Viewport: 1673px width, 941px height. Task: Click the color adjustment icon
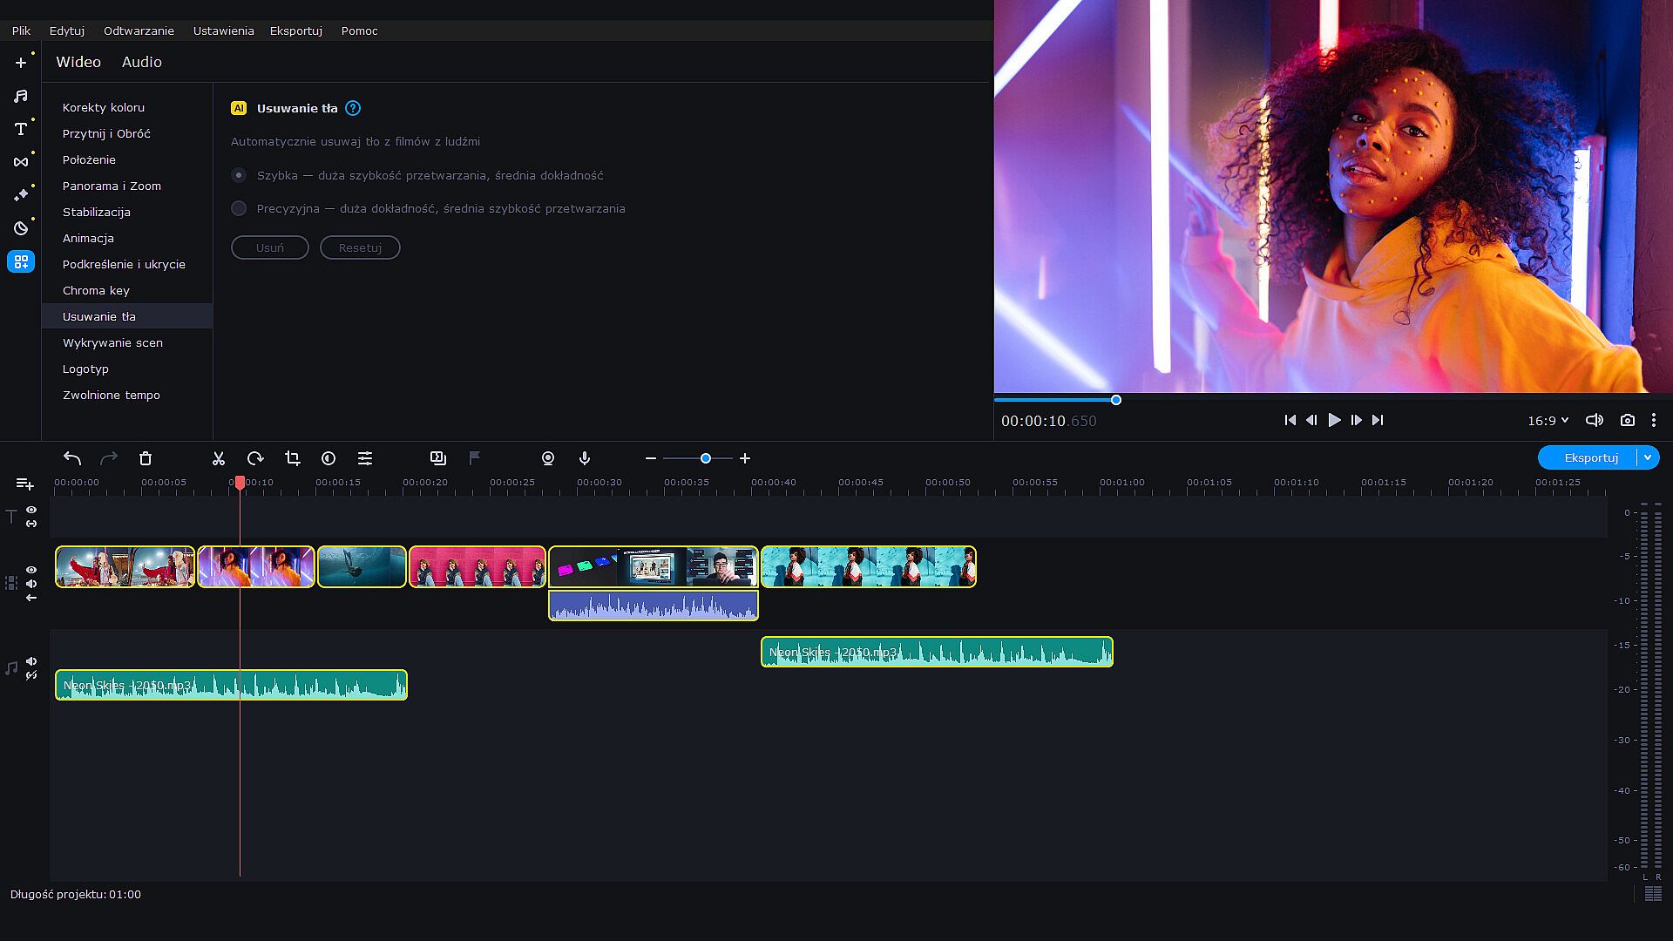(x=329, y=458)
